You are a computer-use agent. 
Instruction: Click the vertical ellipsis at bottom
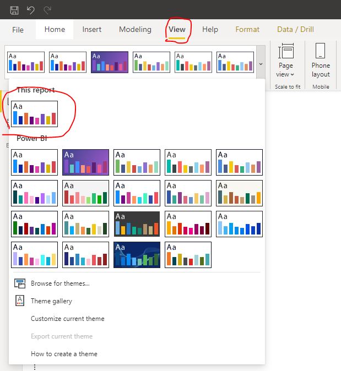[x=35, y=368]
